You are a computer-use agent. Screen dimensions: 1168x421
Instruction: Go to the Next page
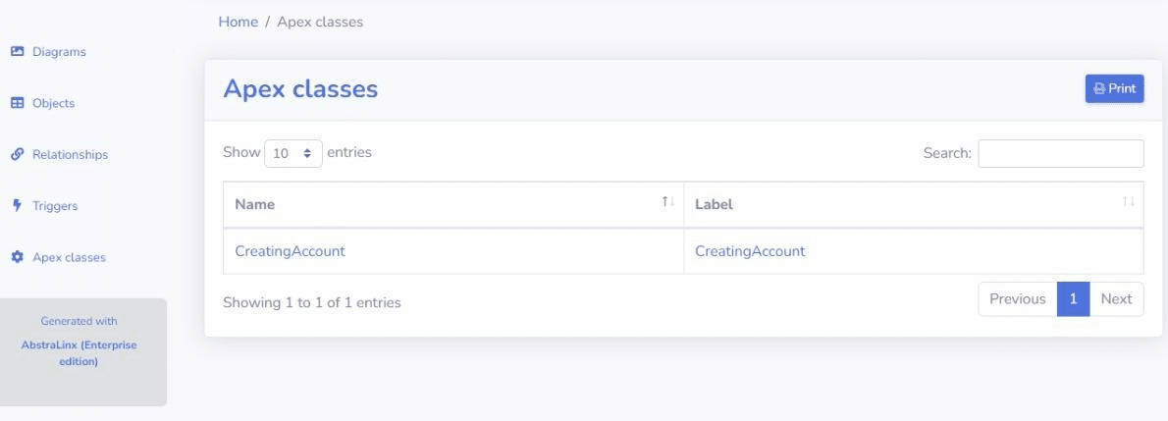tap(1116, 299)
